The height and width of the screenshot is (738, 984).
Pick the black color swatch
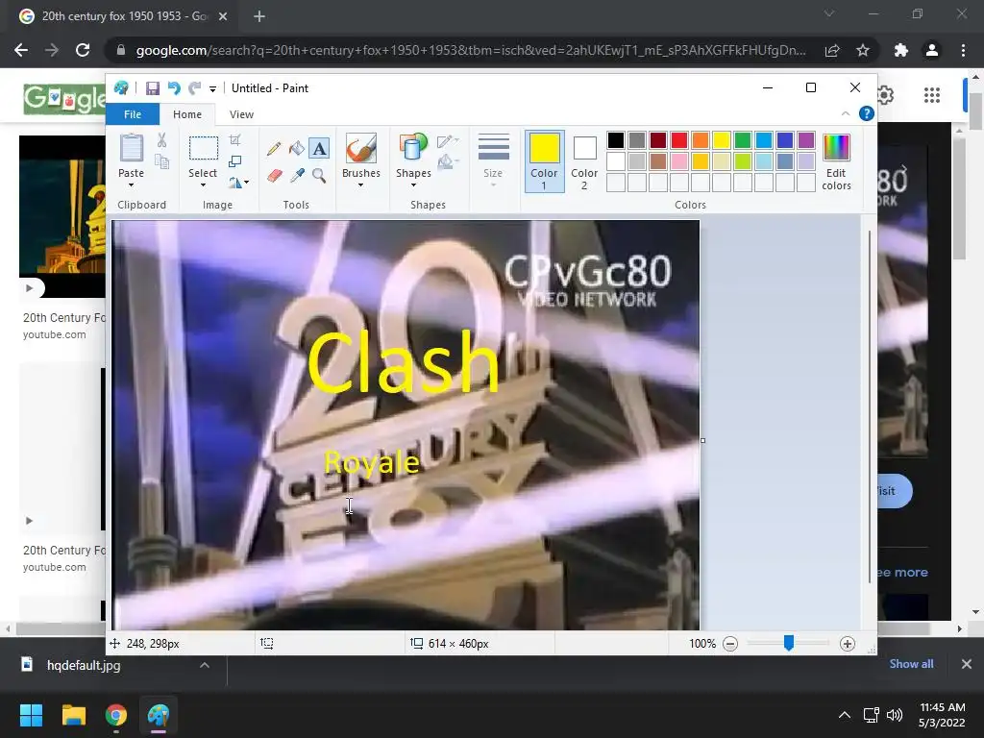(616, 140)
